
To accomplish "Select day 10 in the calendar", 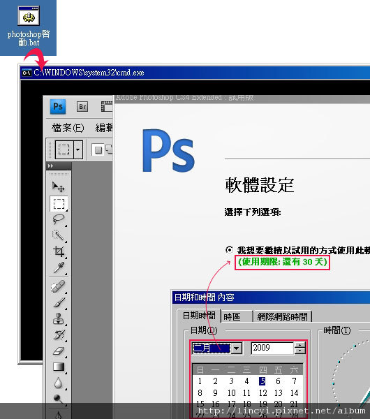I will pos(231,392).
